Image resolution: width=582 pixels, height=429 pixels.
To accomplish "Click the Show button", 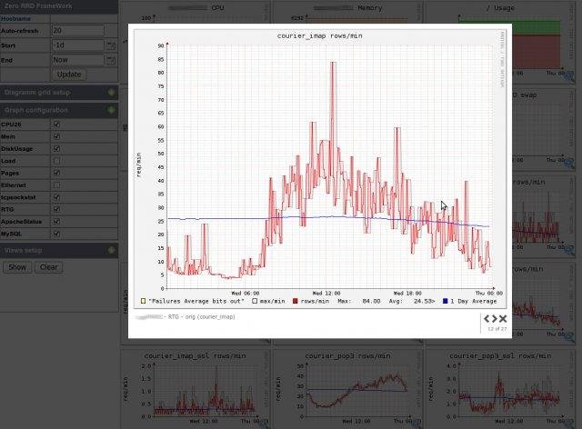I will coord(17,267).
